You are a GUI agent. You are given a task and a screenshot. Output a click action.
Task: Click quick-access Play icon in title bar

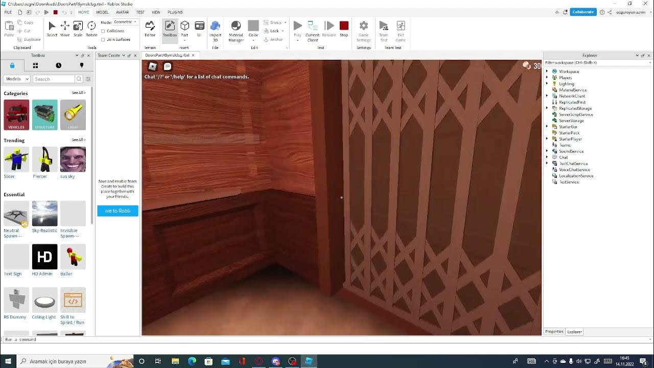[x=46, y=12]
